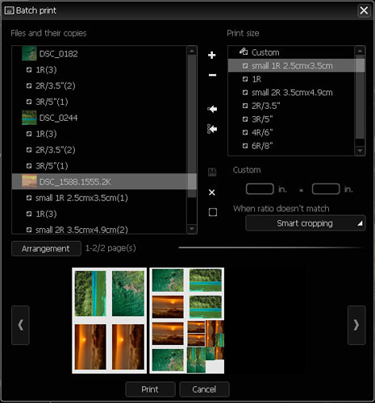The height and width of the screenshot is (403, 375).
Task: Select the DSC_0244 file entry
Action: (99, 118)
